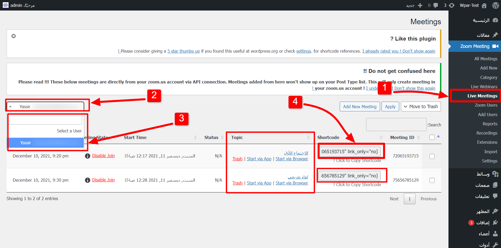Start الاجتماع الأول via Browser
Screen dimensions: 501x248
292,159
